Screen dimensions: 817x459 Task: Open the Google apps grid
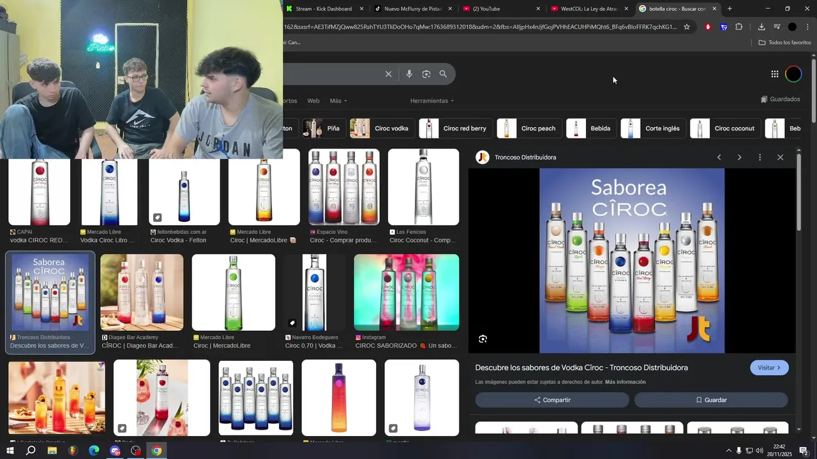[x=775, y=74]
